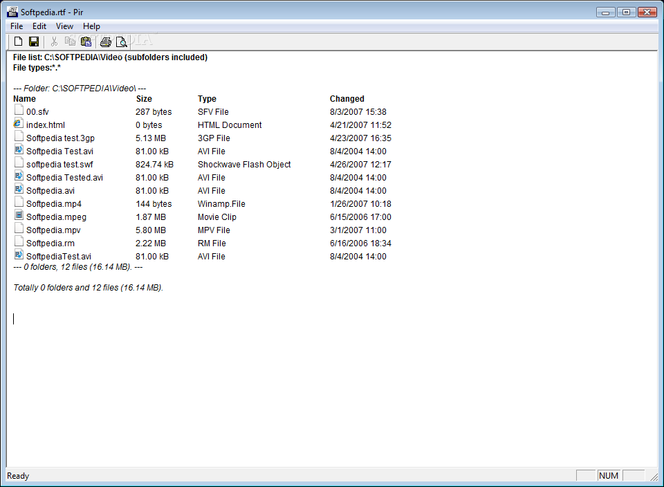The image size is (664, 487).
Task: Click the File list header line
Action: 110,57
